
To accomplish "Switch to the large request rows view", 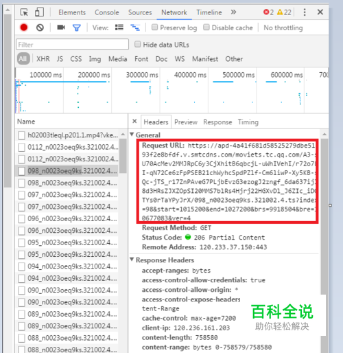I will (x=119, y=27).
